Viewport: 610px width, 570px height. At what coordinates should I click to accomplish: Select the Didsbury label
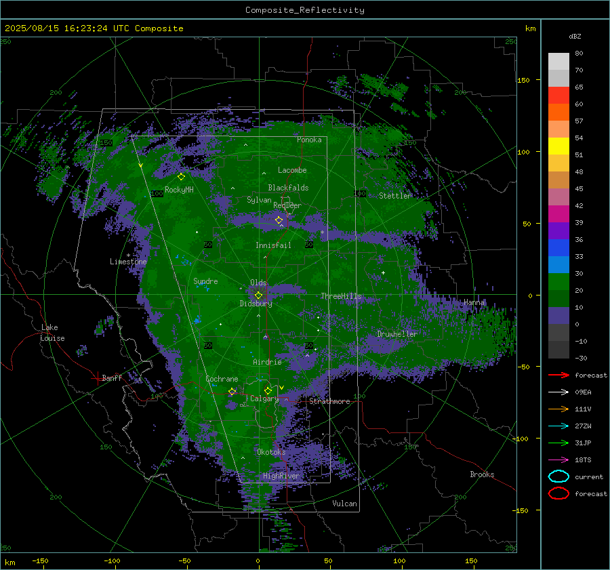[x=256, y=304]
